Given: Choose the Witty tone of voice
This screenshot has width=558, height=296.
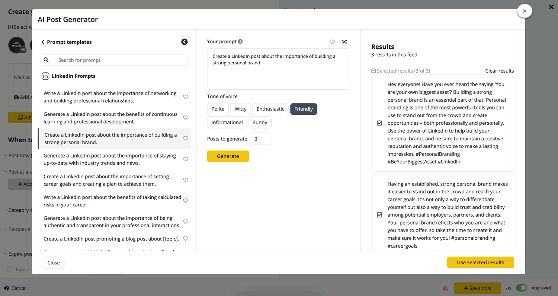Looking at the screenshot, I should 240,109.
